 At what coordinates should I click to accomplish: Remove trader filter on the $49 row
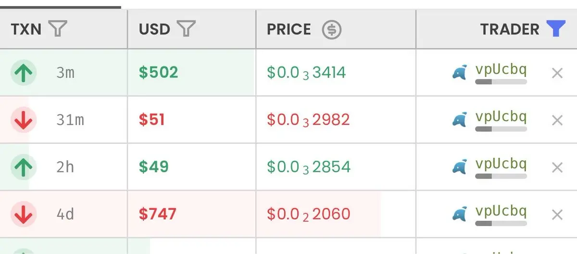point(557,167)
